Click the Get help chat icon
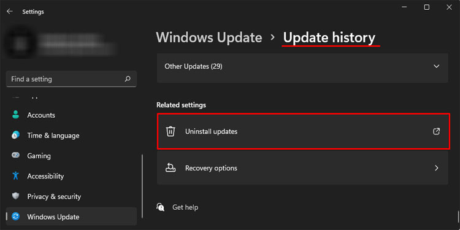This screenshot has width=460, height=230. (x=161, y=207)
